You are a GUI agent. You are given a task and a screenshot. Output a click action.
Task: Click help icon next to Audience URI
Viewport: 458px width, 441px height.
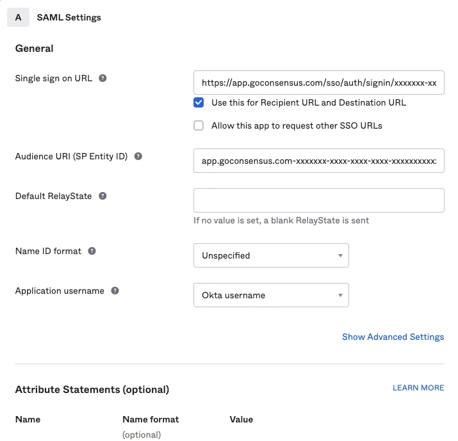[138, 157]
